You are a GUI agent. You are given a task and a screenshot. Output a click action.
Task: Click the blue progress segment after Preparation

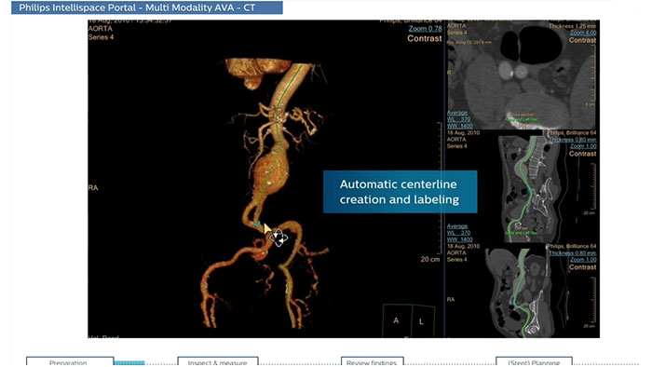coord(129,363)
